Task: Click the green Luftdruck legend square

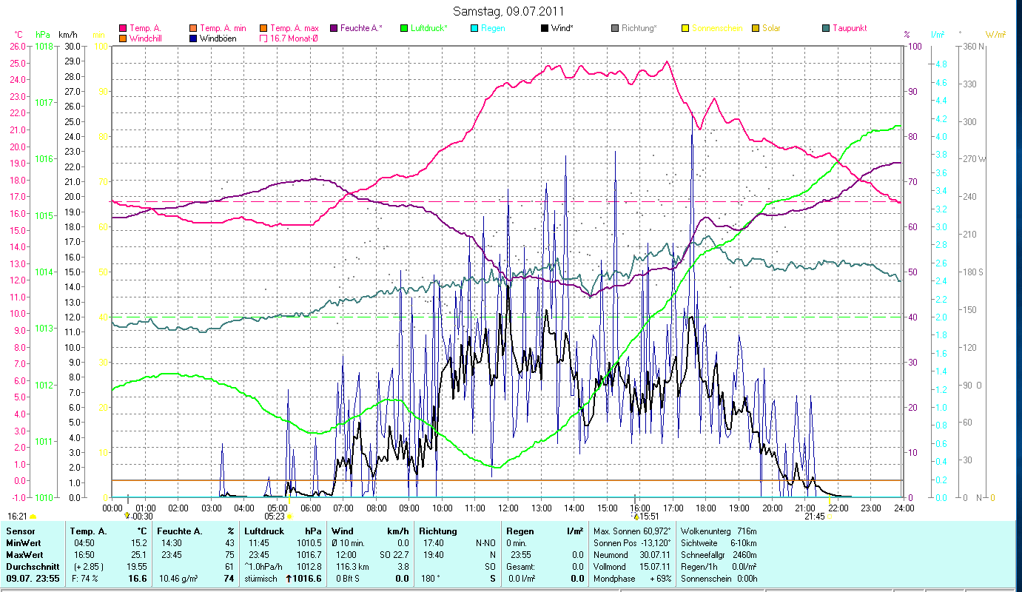Action: point(404,28)
